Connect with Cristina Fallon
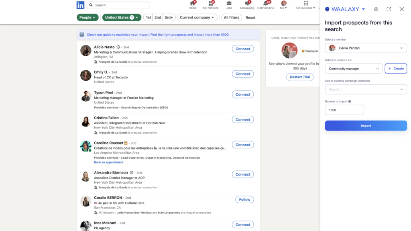This screenshot has height=231, width=411. point(243,119)
